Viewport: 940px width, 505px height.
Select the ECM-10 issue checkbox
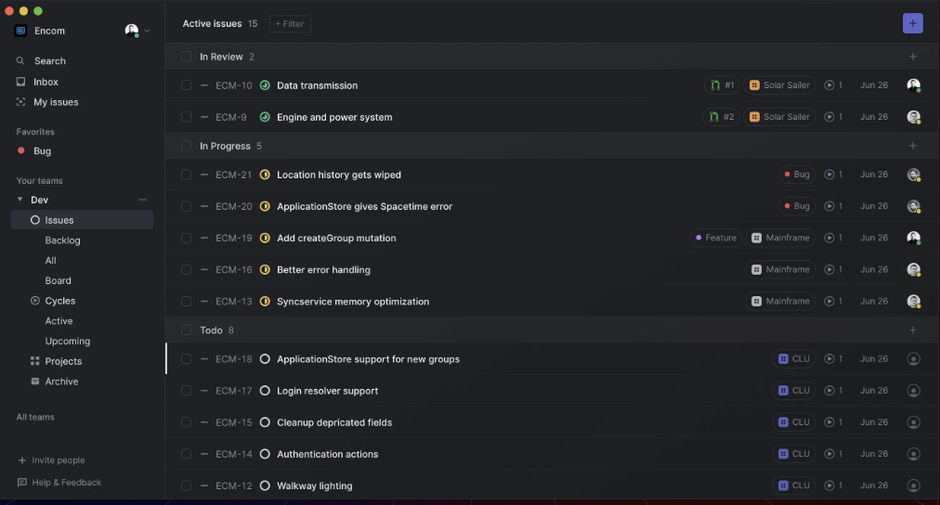click(186, 85)
